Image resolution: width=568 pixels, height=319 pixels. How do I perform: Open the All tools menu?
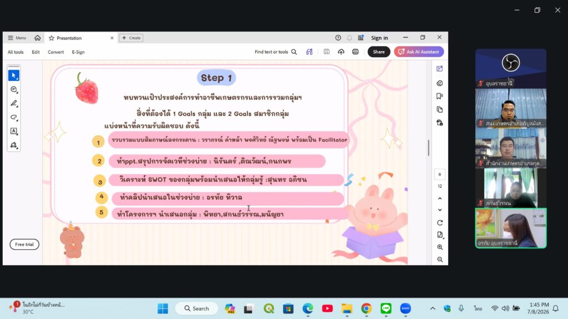16,52
